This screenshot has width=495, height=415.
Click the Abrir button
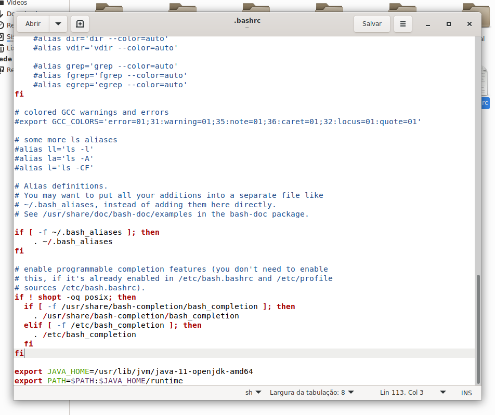pyautogui.click(x=33, y=24)
